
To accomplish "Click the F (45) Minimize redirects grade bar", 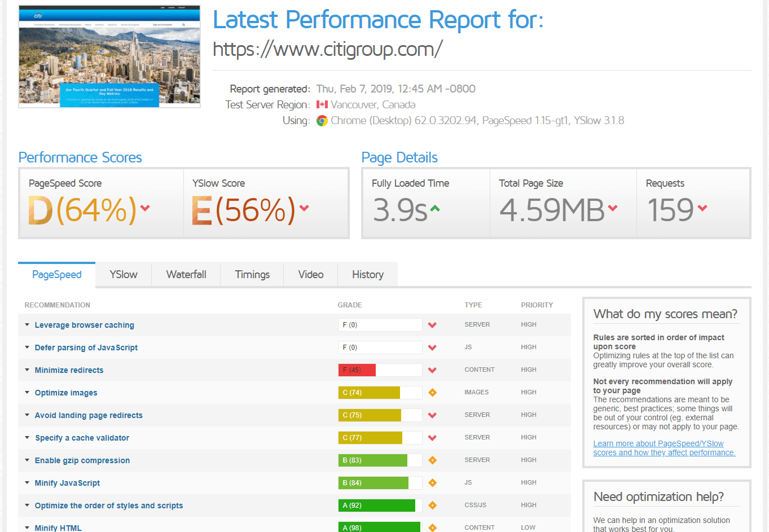I will 380,370.
